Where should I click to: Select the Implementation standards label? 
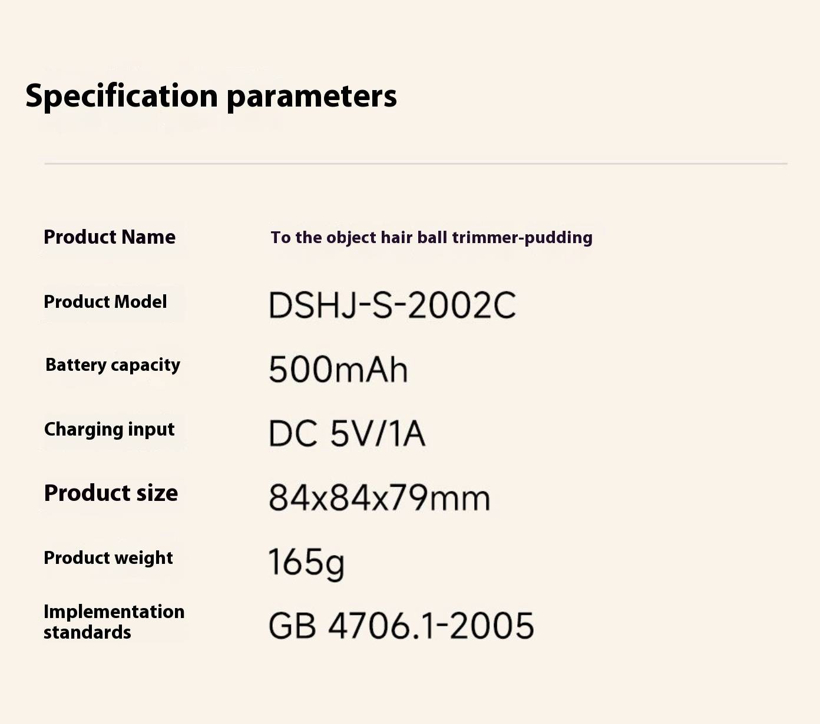pyautogui.click(x=114, y=622)
